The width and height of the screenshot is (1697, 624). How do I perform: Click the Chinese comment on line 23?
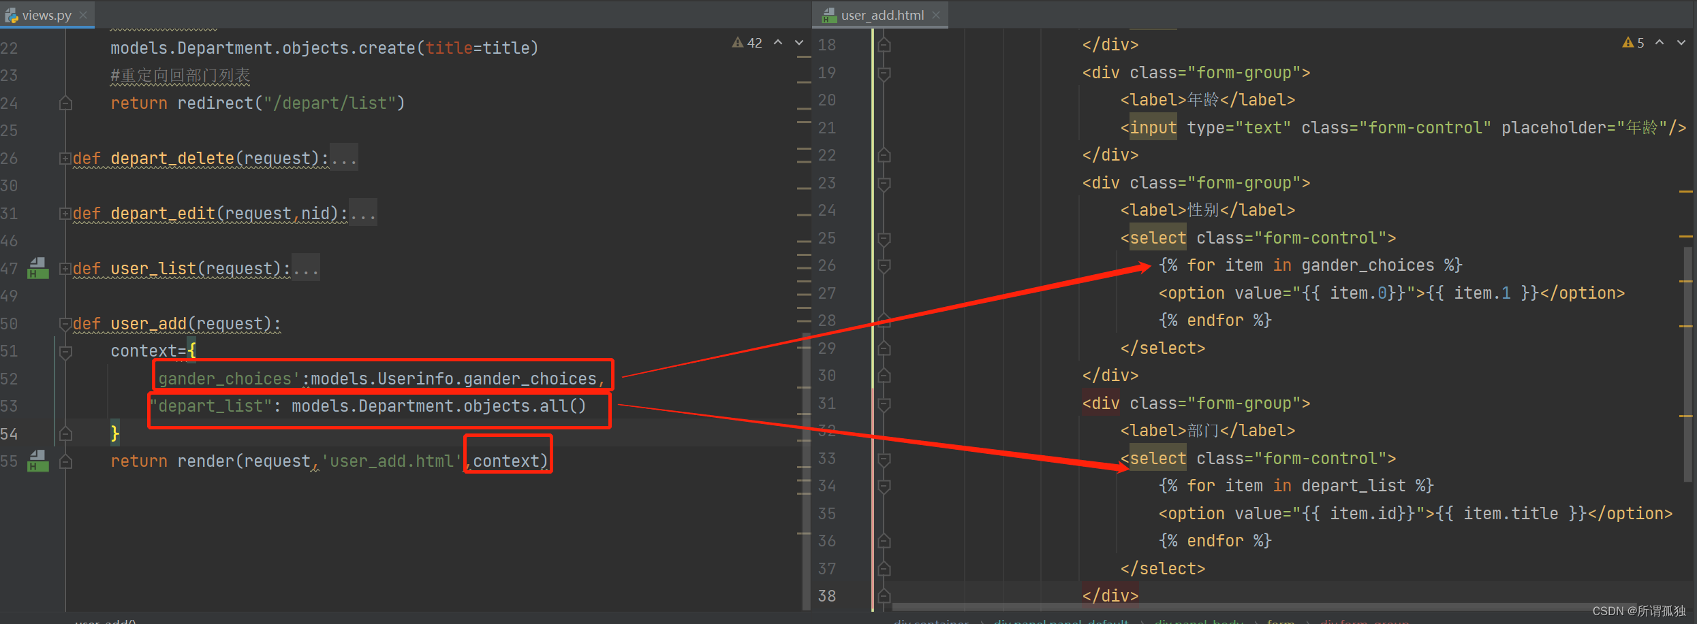[x=181, y=76]
